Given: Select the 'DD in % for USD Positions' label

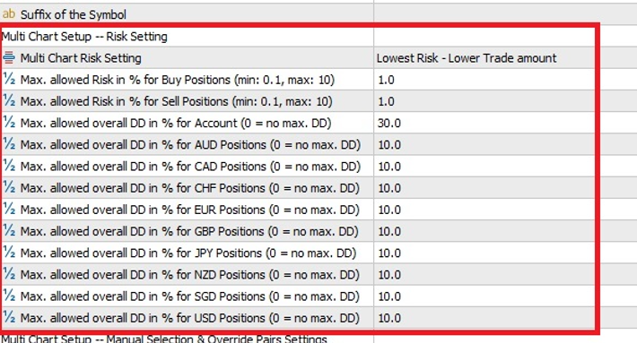Looking at the screenshot, I should click(189, 318).
